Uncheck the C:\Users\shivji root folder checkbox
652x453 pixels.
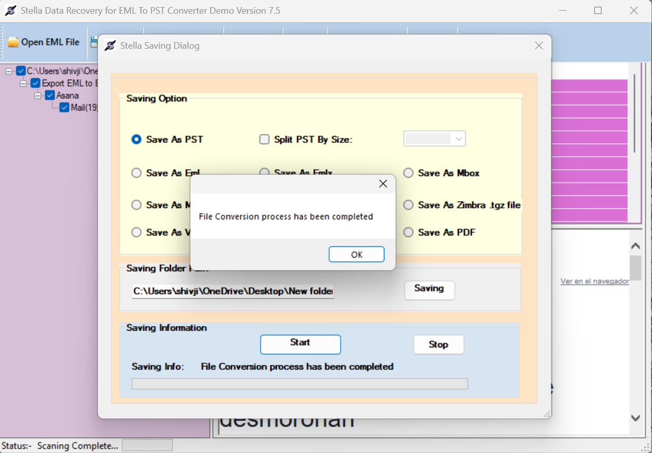21,71
